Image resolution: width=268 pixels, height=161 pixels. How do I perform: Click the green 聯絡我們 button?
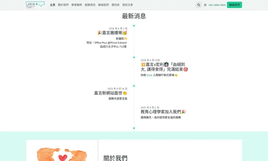tap(234, 5)
